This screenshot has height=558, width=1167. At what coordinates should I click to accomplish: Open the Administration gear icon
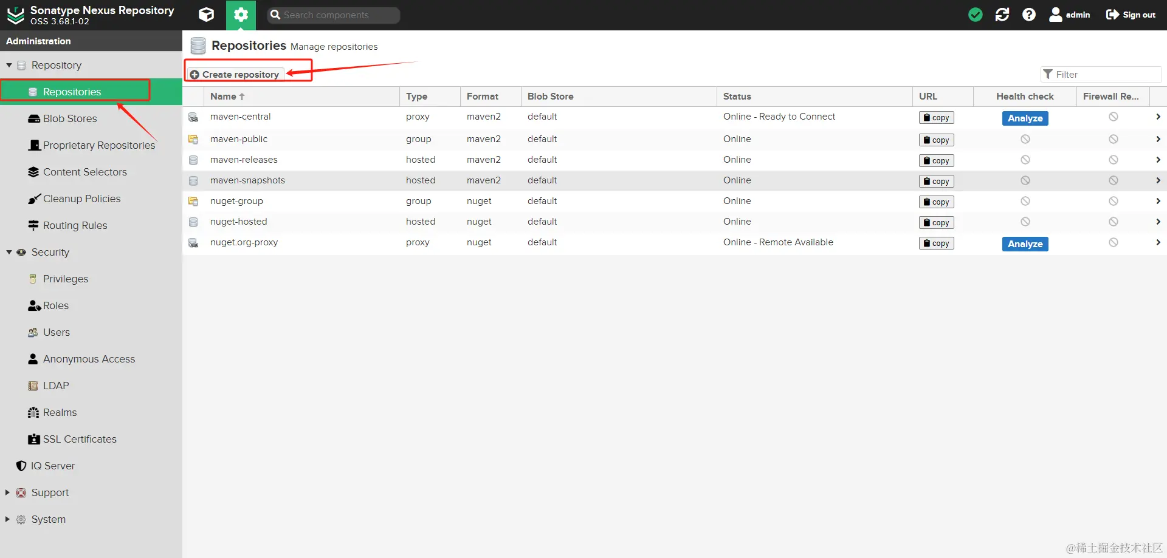point(241,15)
